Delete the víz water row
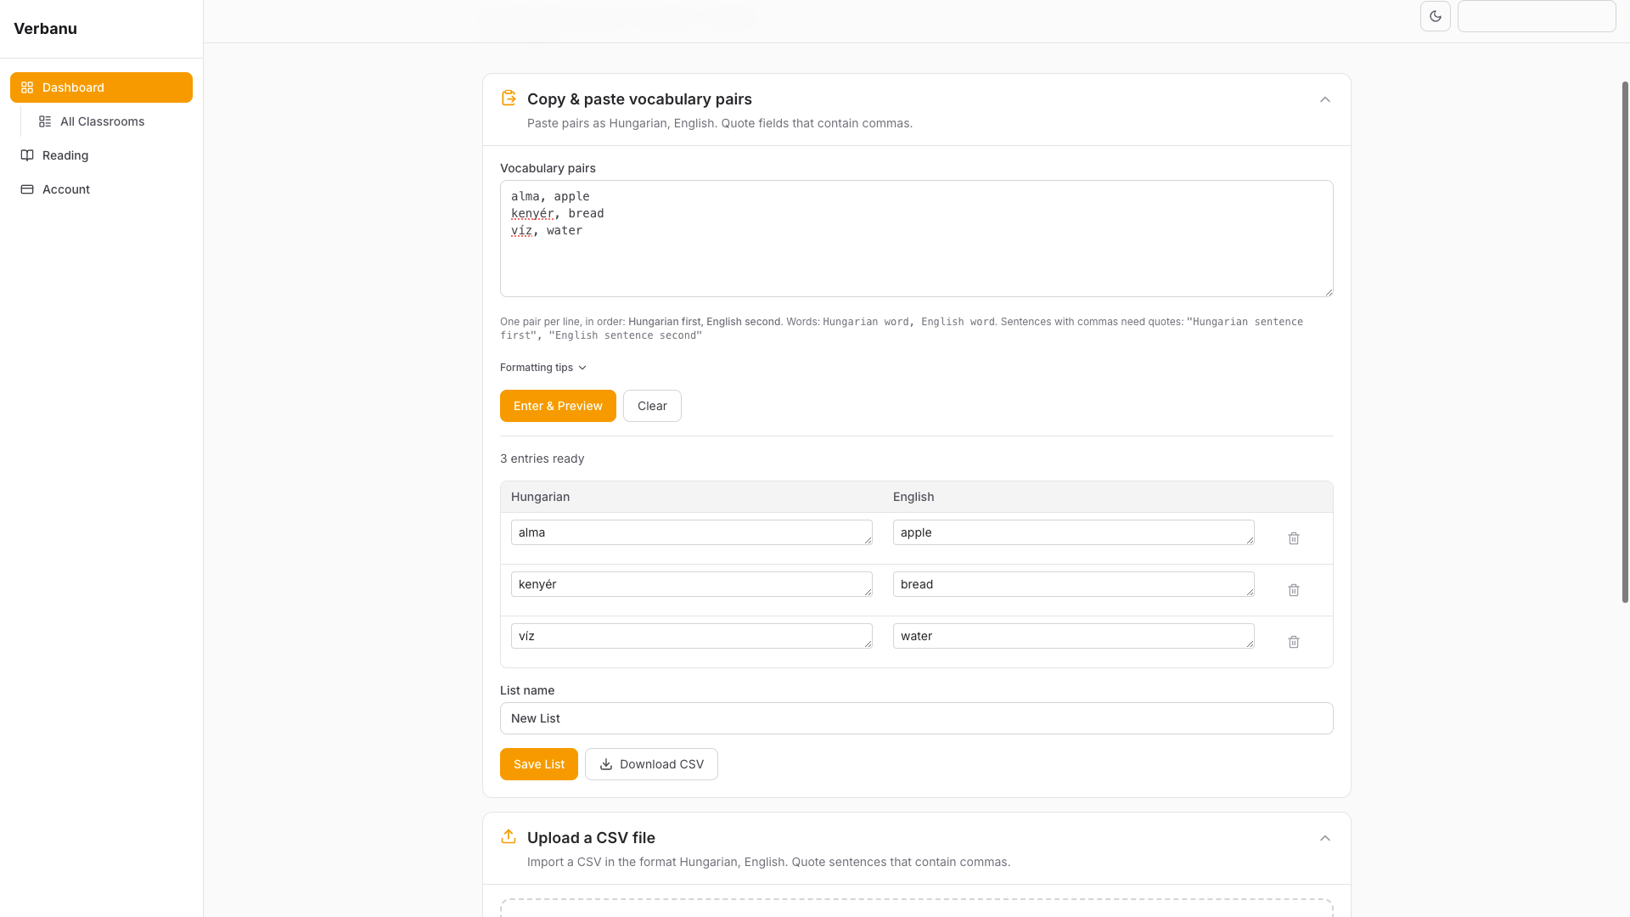1630x917 pixels. [x=1294, y=642]
